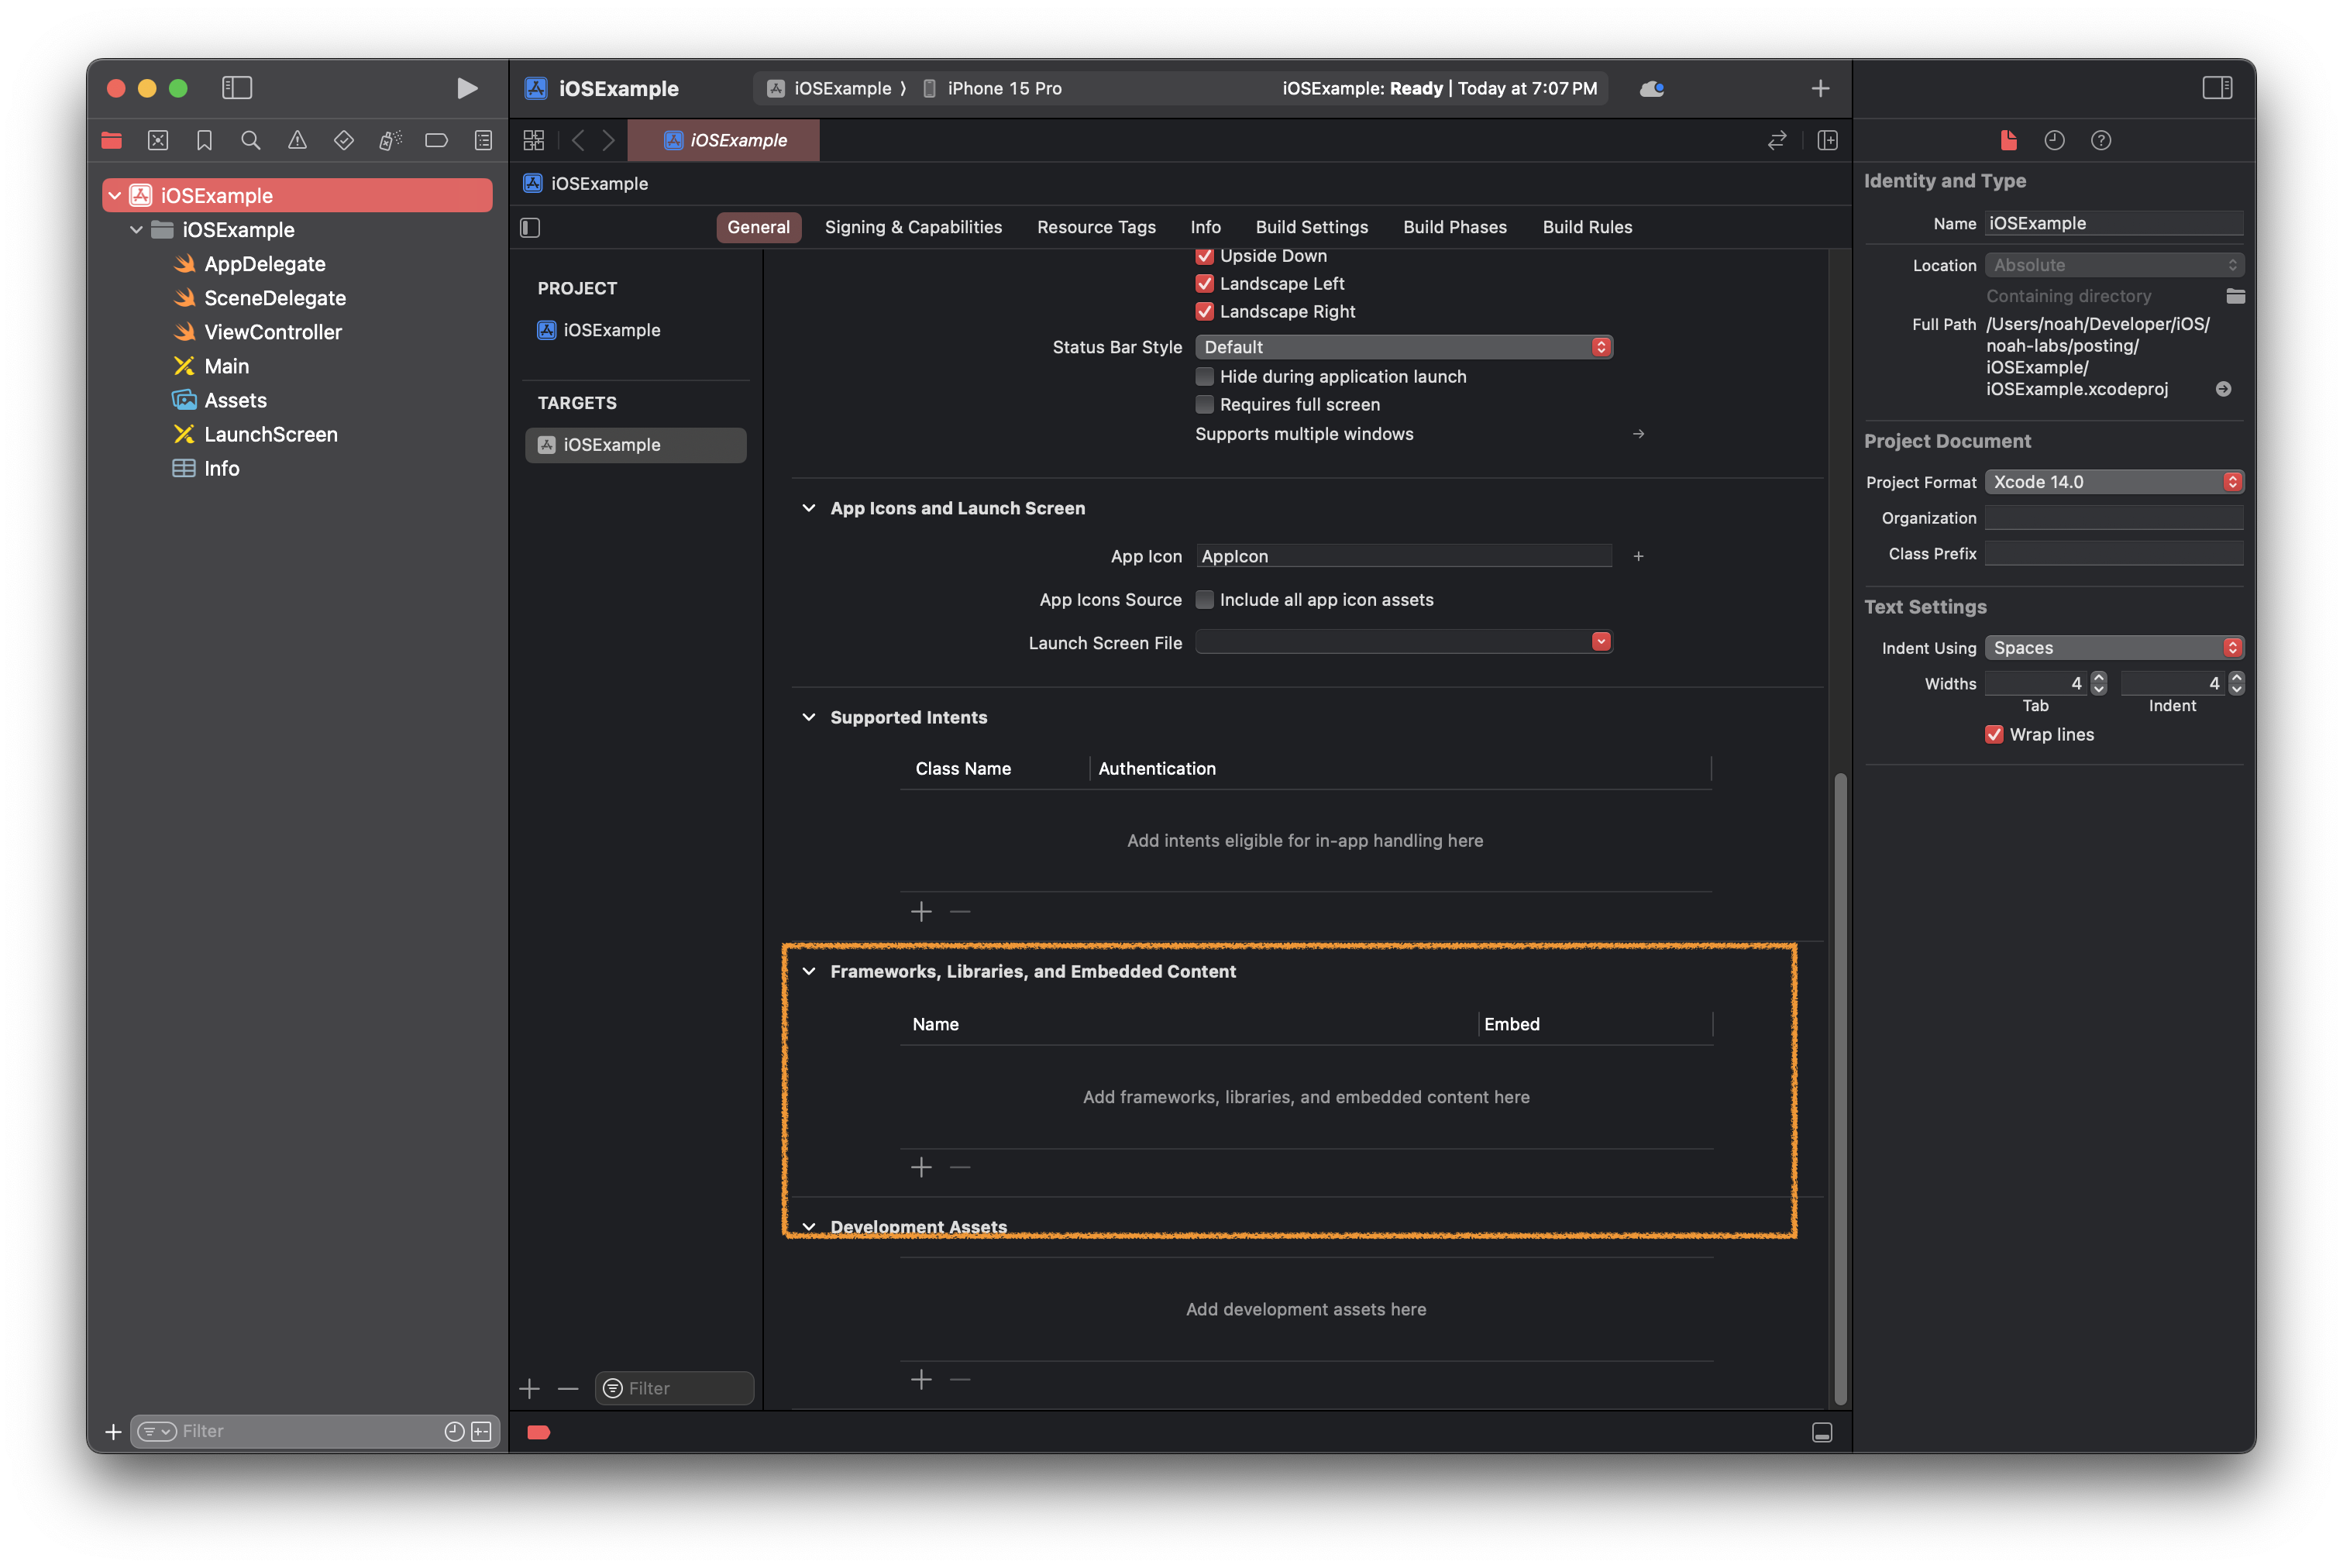
Task: Switch to Signing & Capabilities tab
Action: tap(913, 227)
